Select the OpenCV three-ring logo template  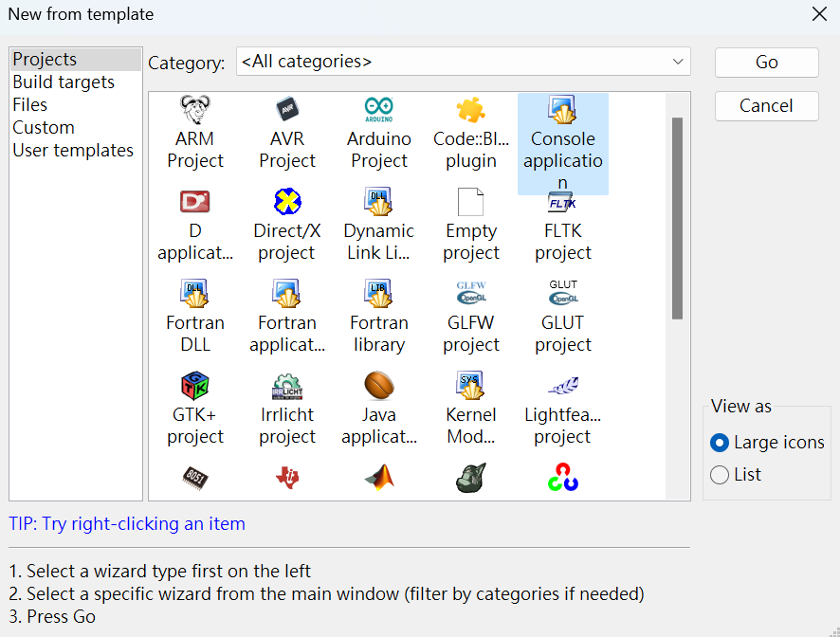click(x=562, y=478)
